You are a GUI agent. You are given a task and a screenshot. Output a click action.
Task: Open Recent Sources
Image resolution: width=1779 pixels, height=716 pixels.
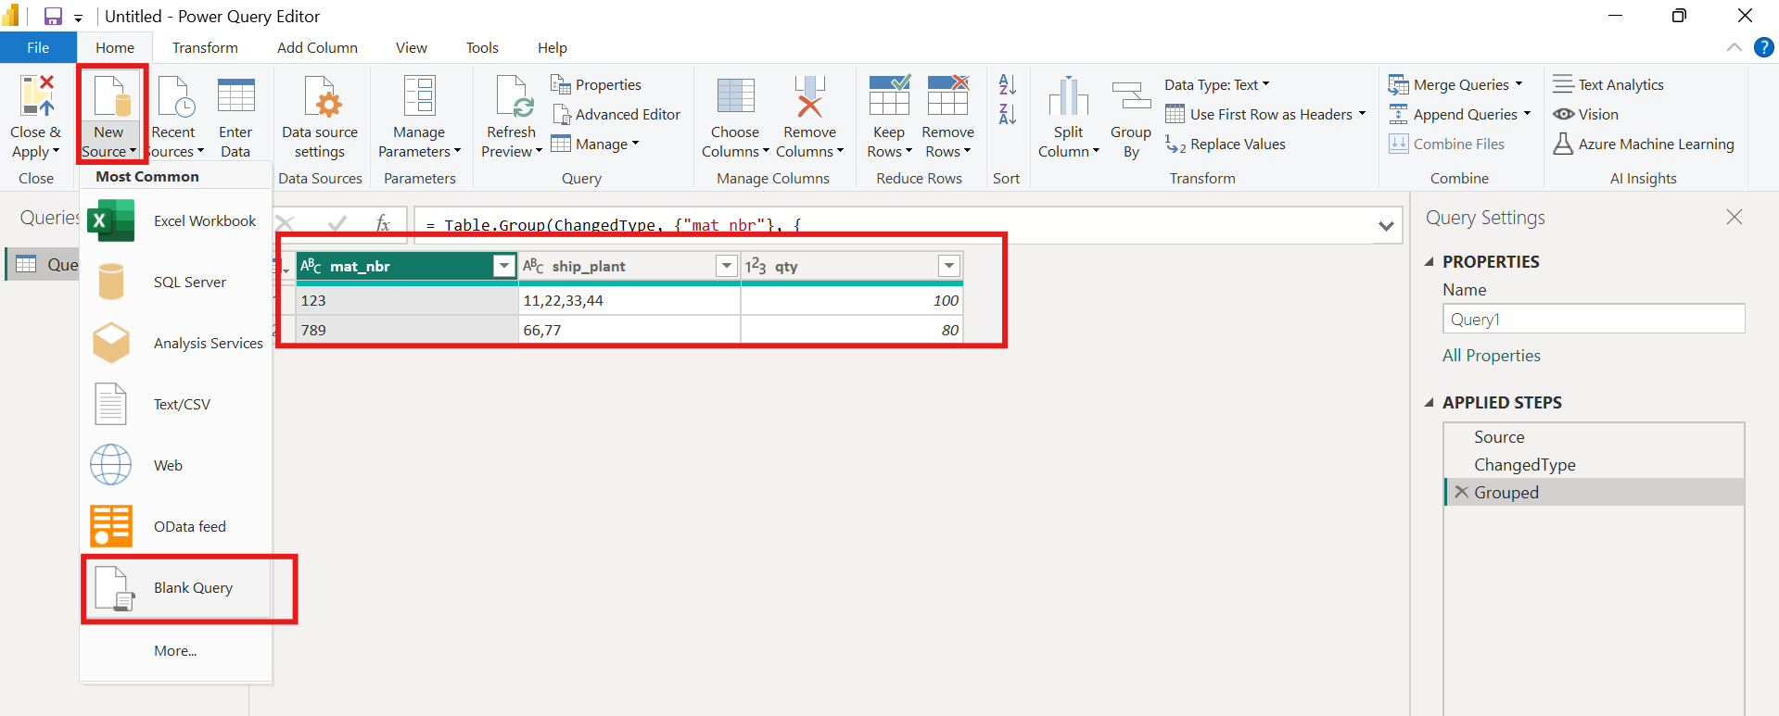click(173, 117)
